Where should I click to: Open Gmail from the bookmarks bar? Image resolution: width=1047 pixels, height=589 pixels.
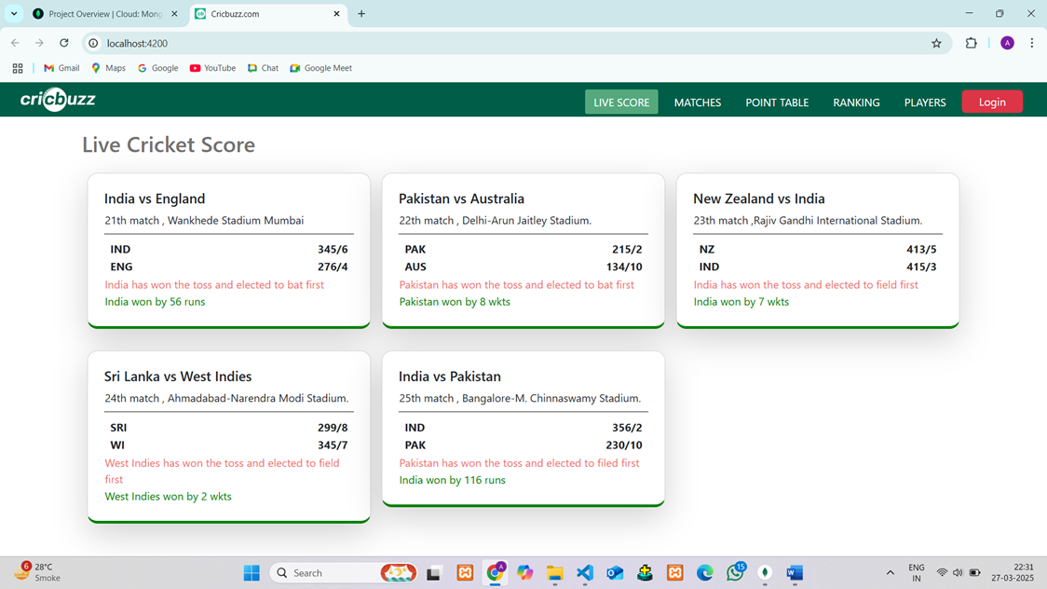coord(61,67)
